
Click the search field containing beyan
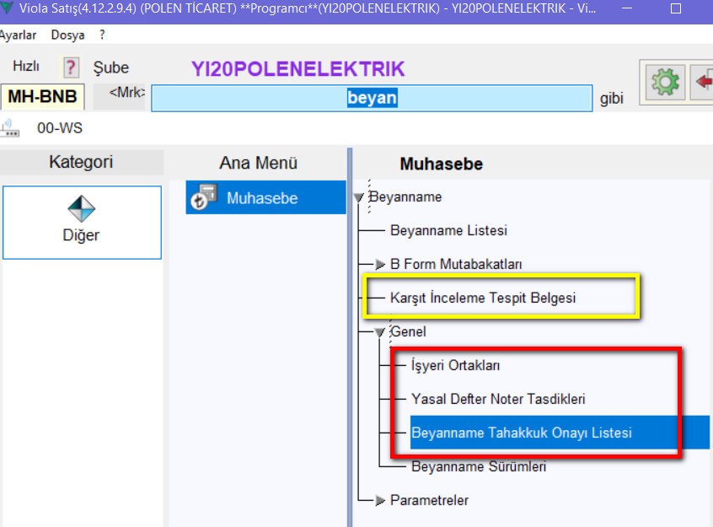372,98
